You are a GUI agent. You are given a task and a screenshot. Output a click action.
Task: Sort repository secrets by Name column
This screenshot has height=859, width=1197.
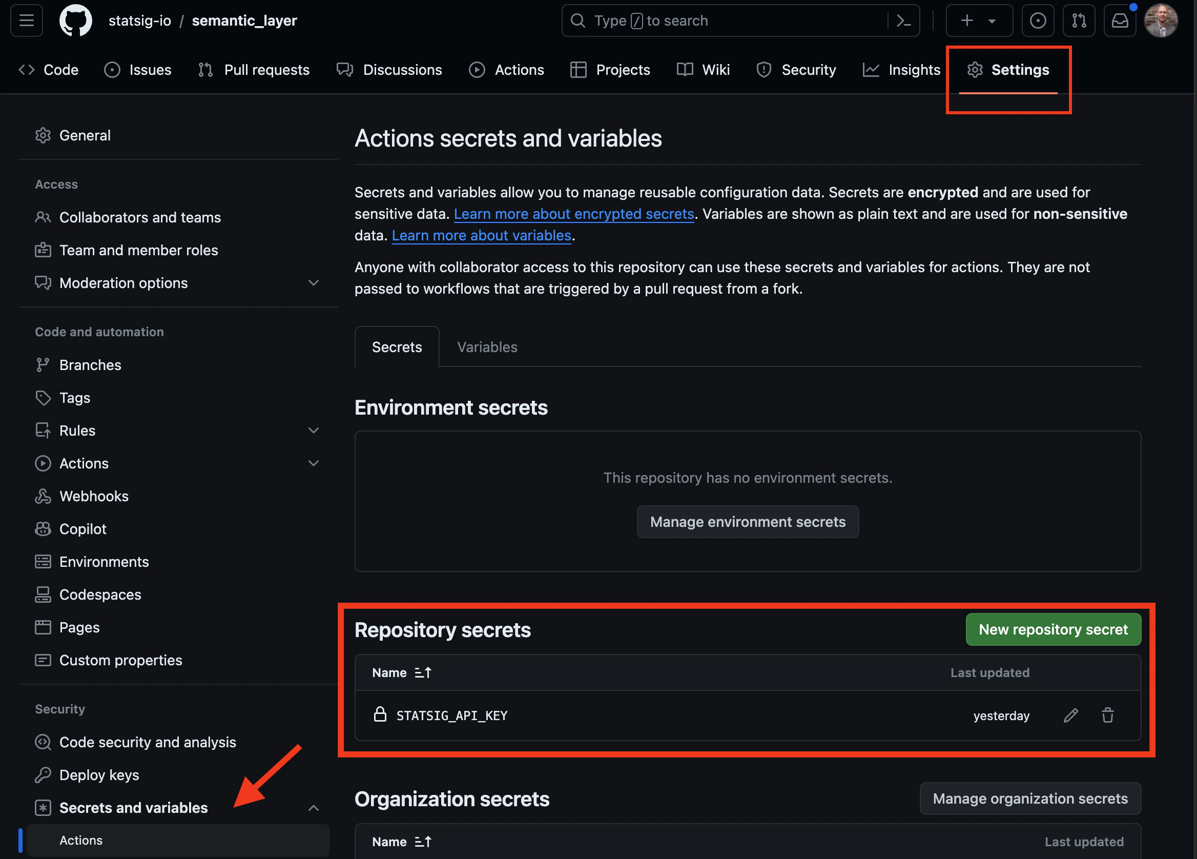[x=402, y=672]
